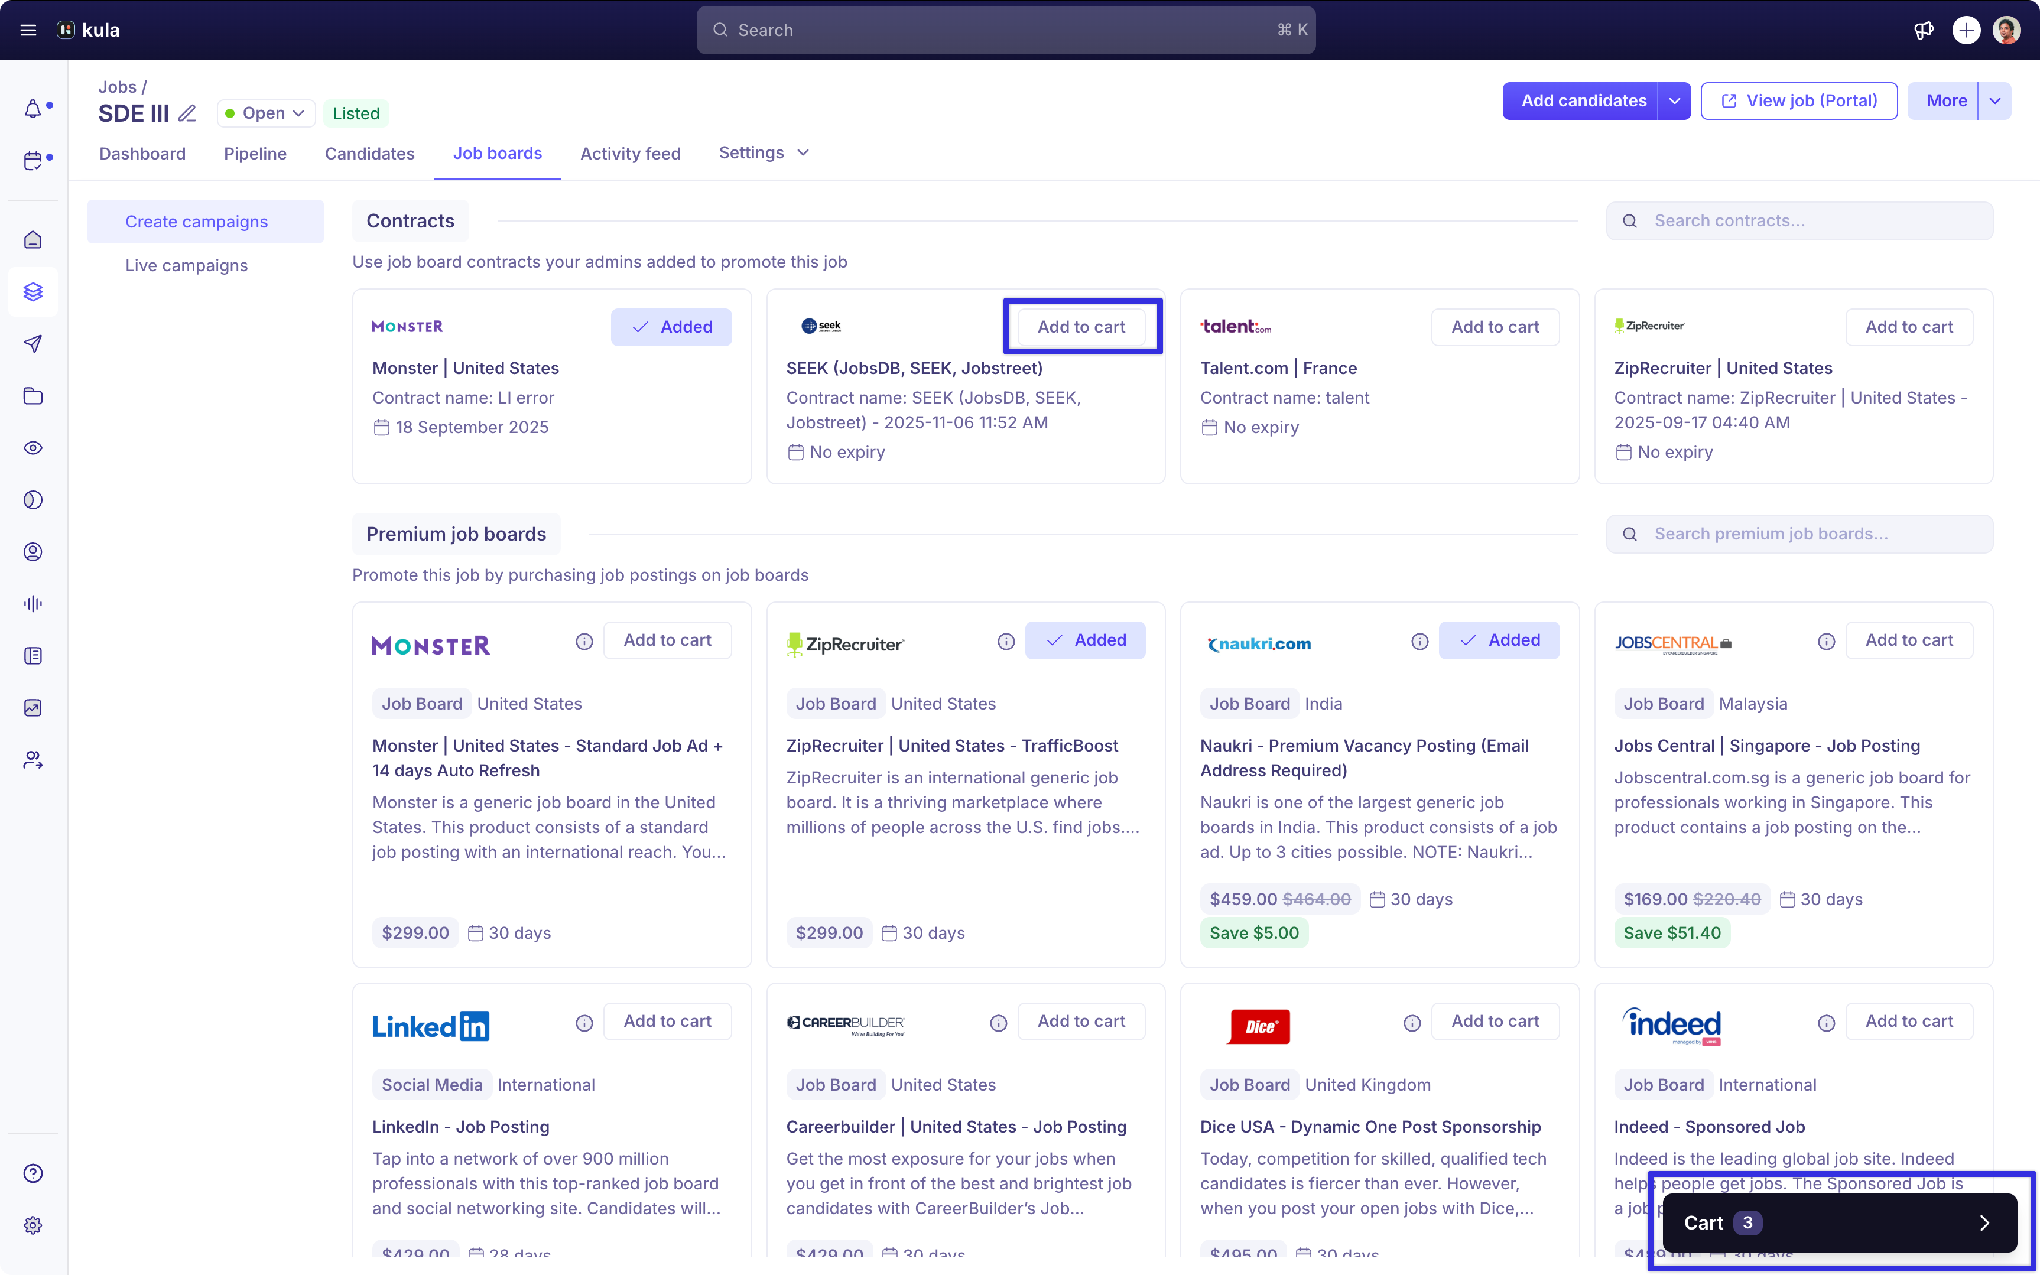Open the paper plane icon in sidebar
Viewport: 2040px width, 1275px height.
pos(33,343)
